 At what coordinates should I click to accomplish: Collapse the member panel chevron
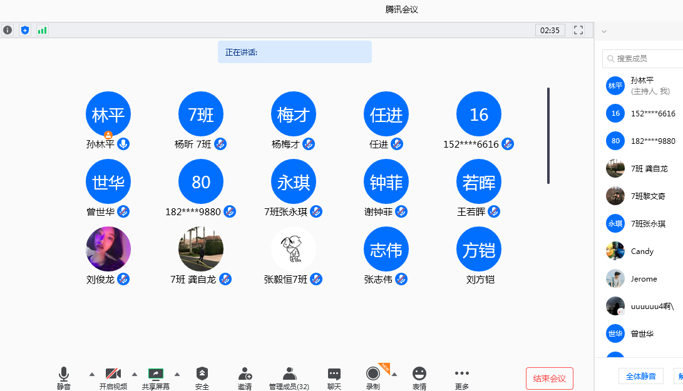point(603,31)
